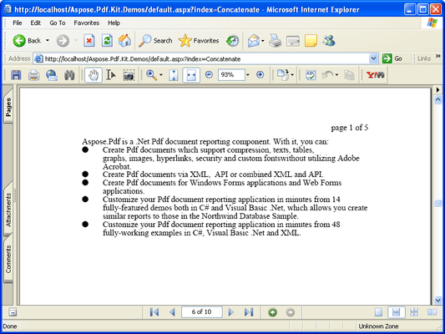The image size is (445, 334).
Task: Go to the Home page icon
Action: tap(125, 41)
